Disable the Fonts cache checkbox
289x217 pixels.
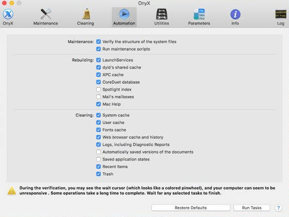[x=99, y=130]
